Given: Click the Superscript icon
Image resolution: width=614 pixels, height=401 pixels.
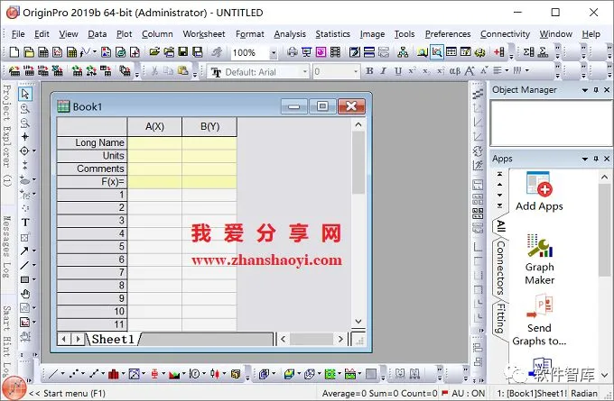Looking at the screenshot, I should tap(412, 71).
